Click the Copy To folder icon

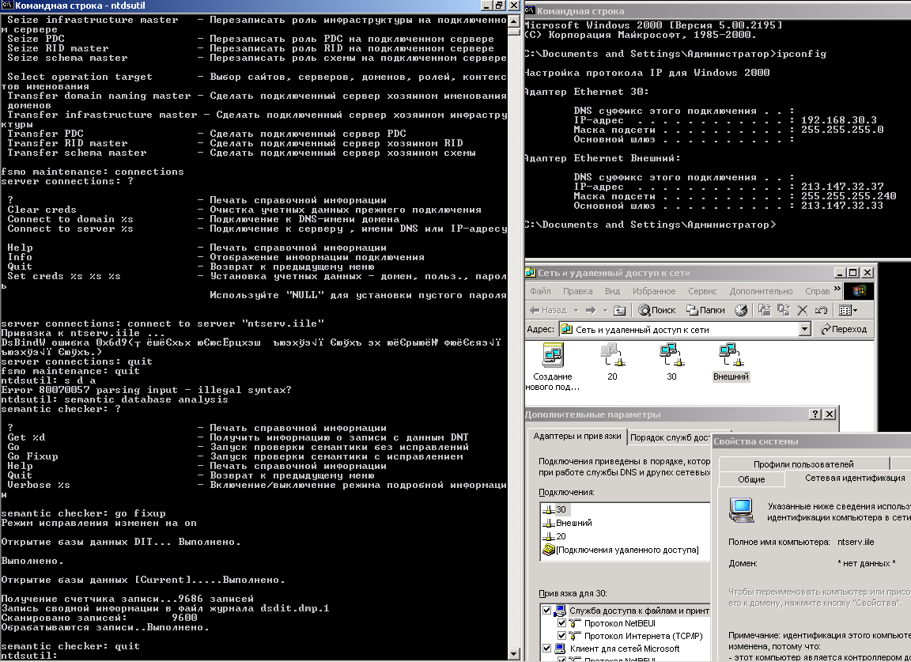pyautogui.click(x=784, y=310)
